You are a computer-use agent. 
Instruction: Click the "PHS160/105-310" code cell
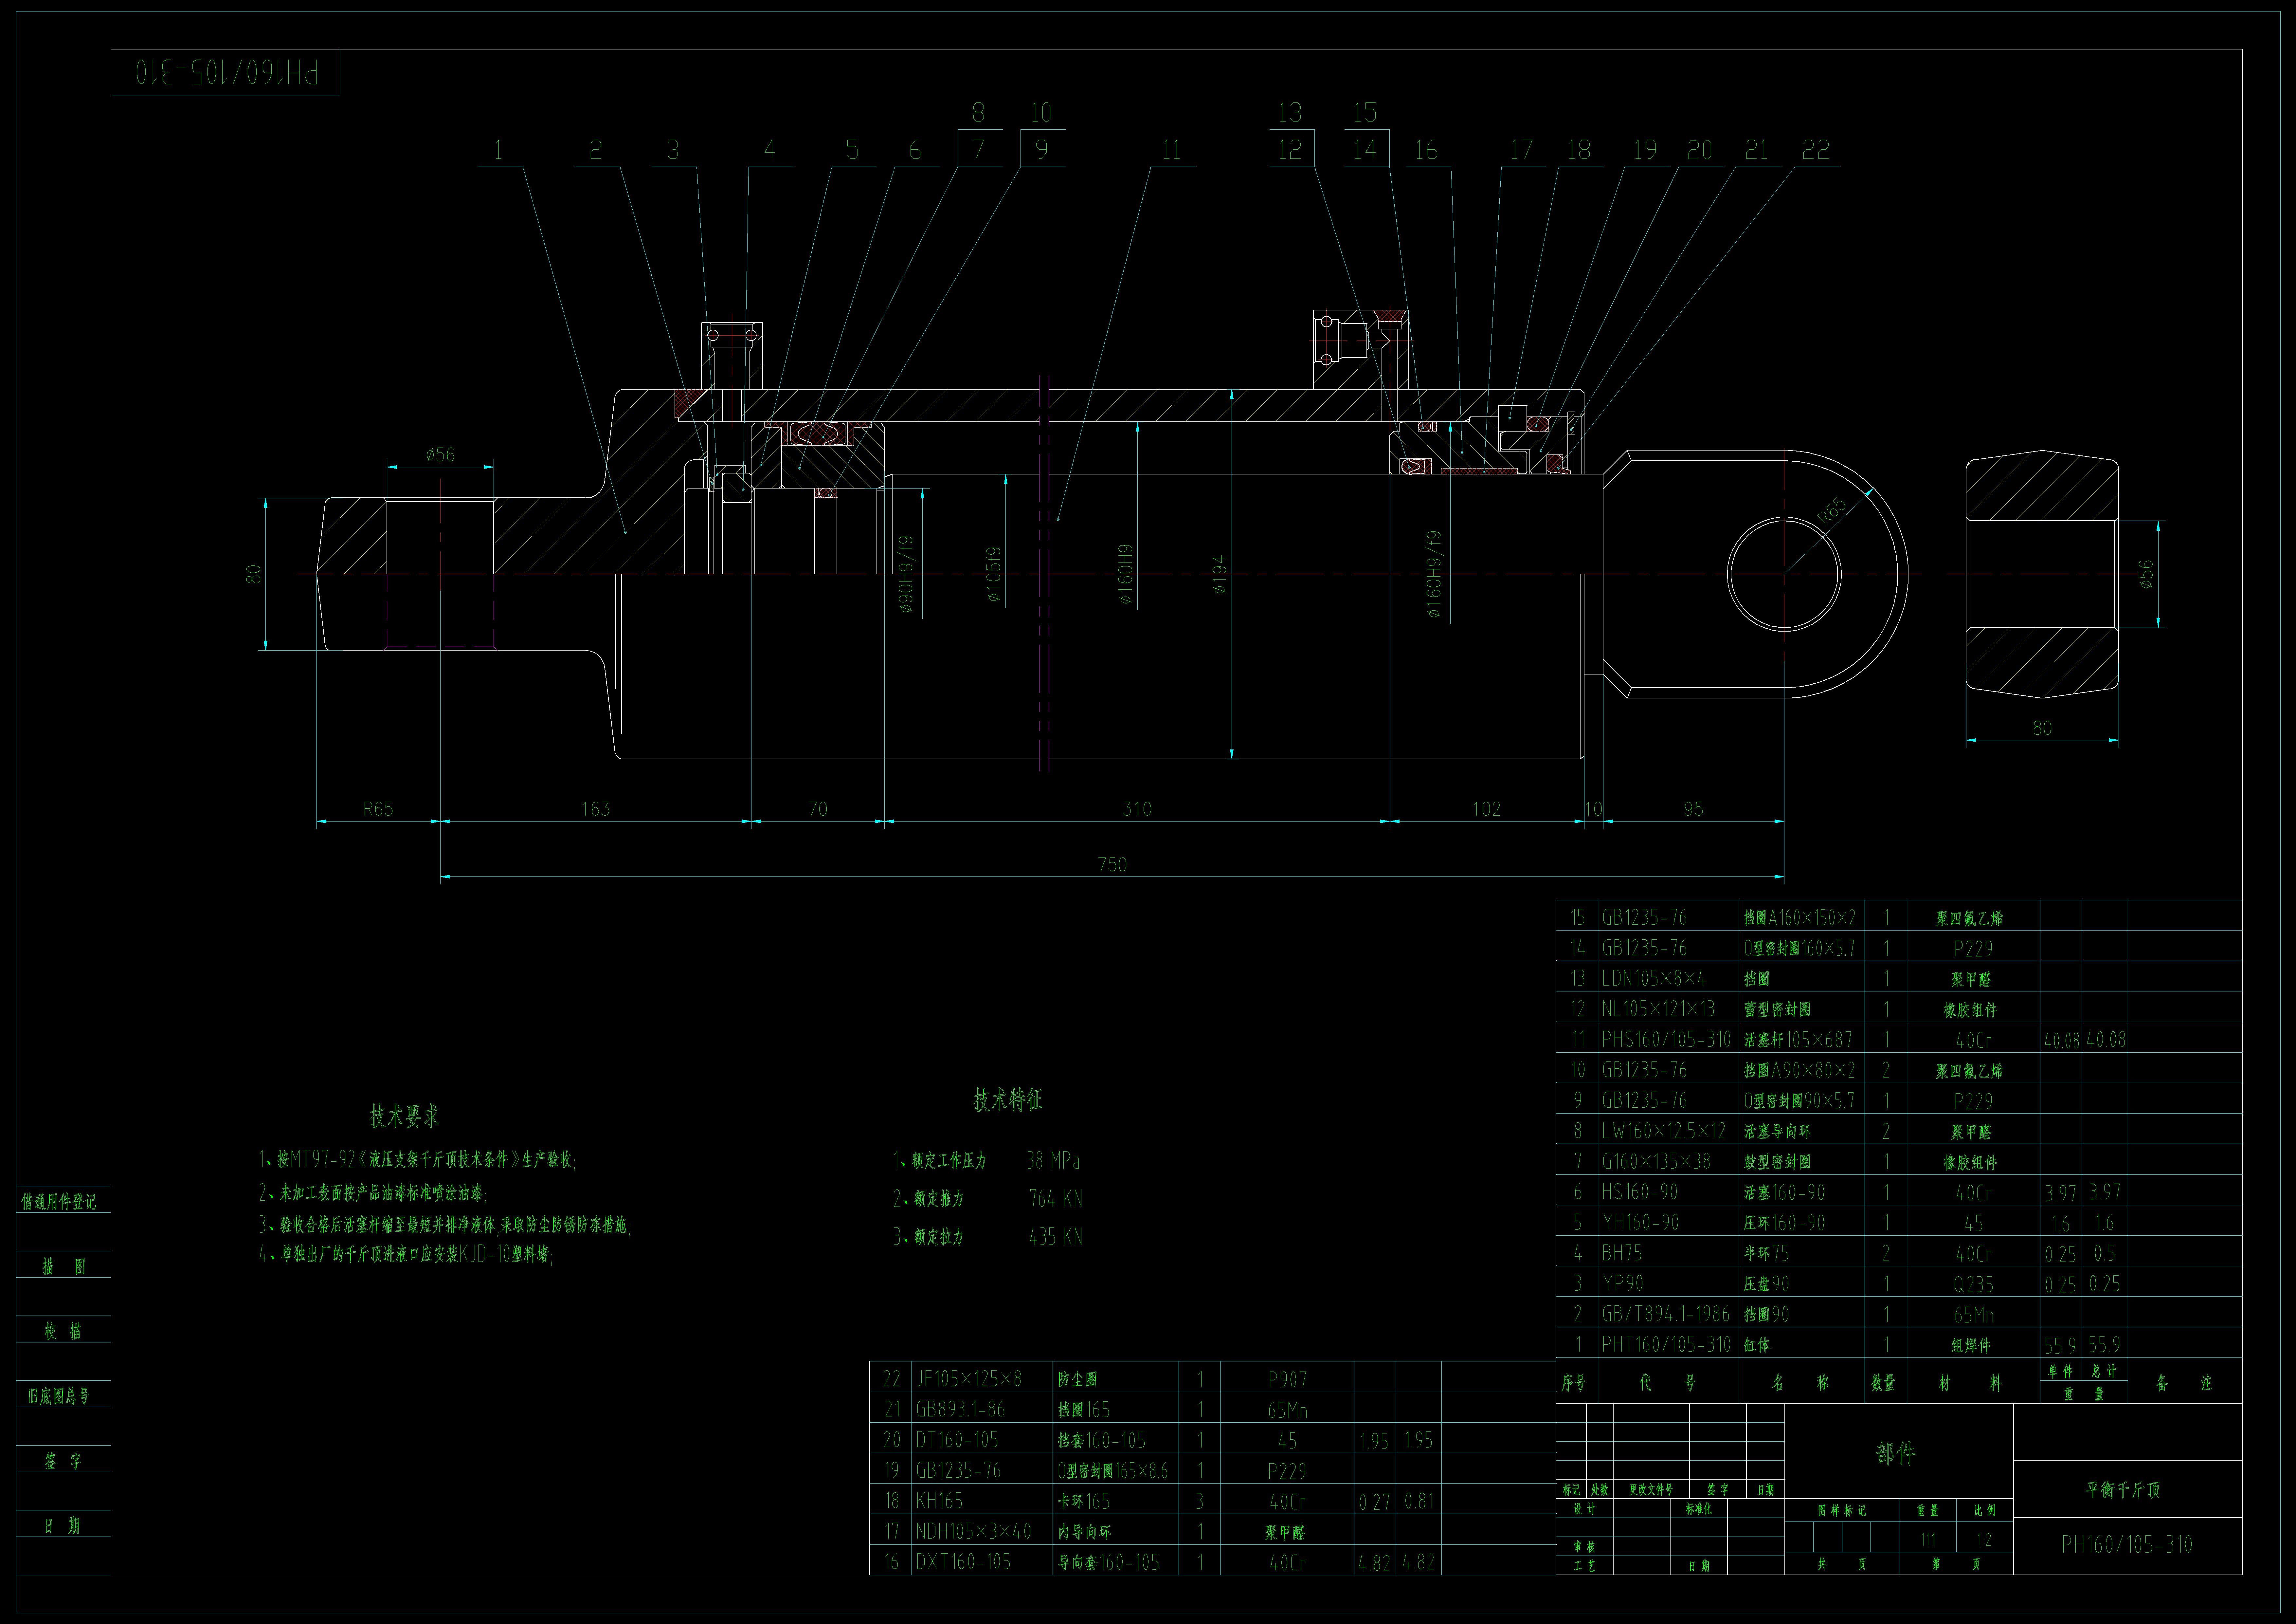tap(1666, 1040)
